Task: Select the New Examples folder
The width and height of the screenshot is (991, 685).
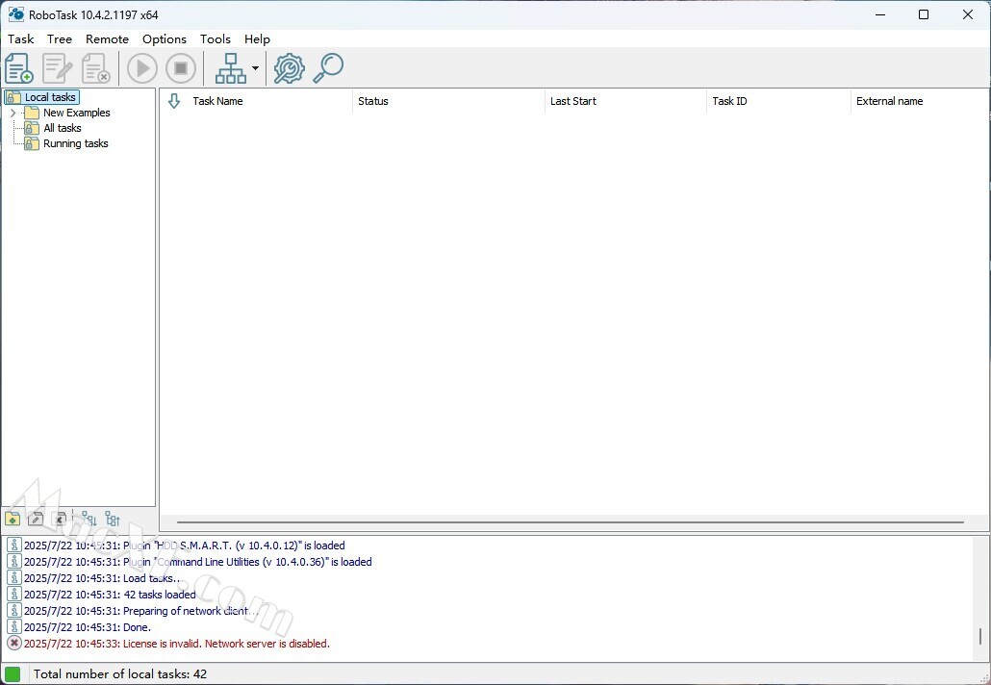Action: click(76, 113)
